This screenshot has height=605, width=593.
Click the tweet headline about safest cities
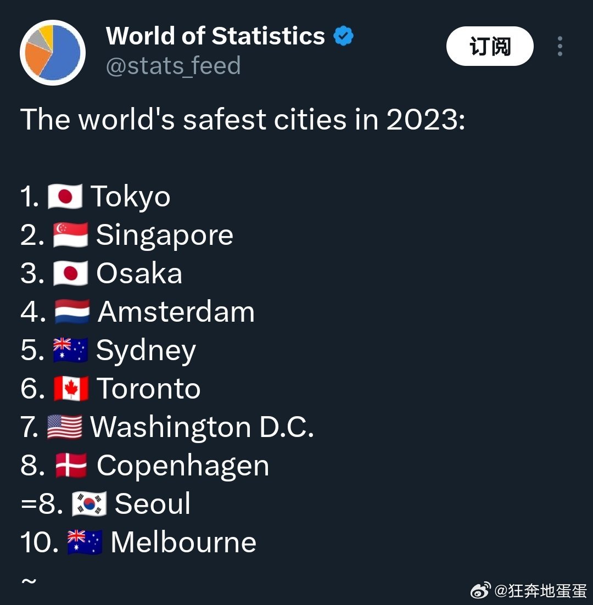[243, 119]
